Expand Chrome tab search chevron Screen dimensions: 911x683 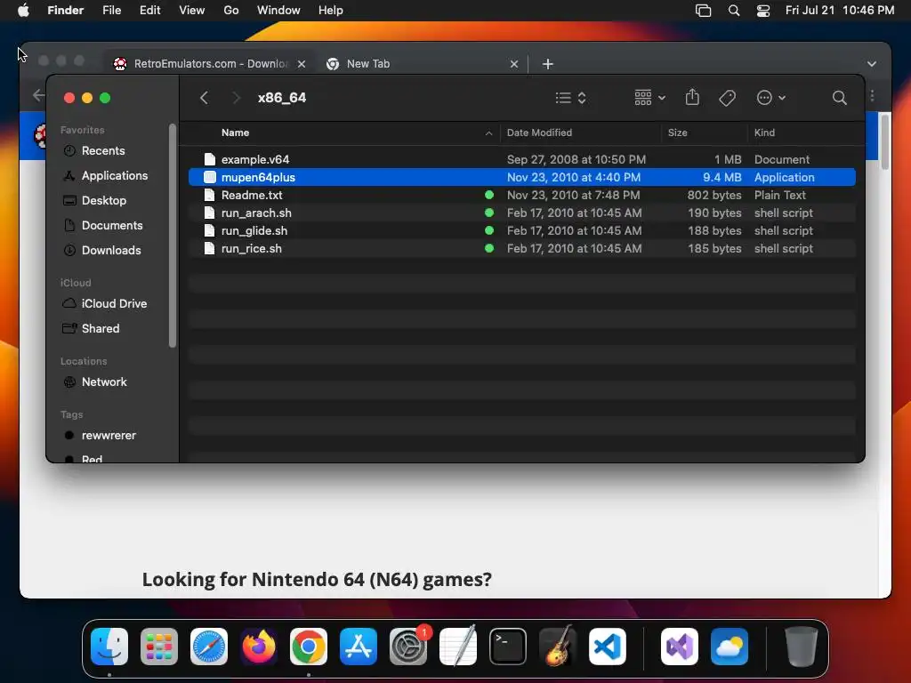tap(872, 64)
